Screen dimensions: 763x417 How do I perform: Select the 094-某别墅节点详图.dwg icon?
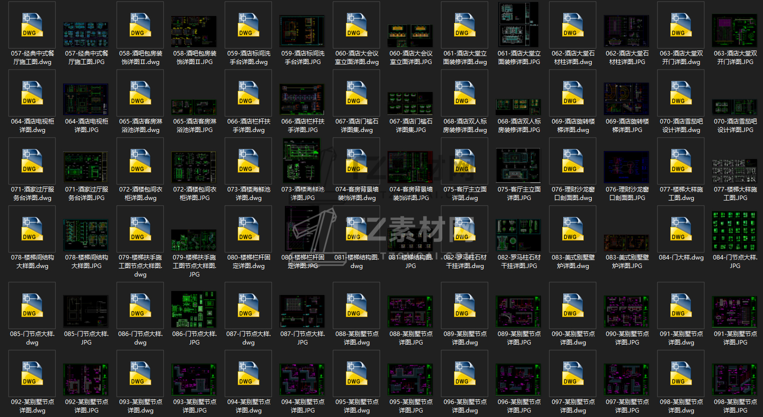pyautogui.click(x=248, y=373)
